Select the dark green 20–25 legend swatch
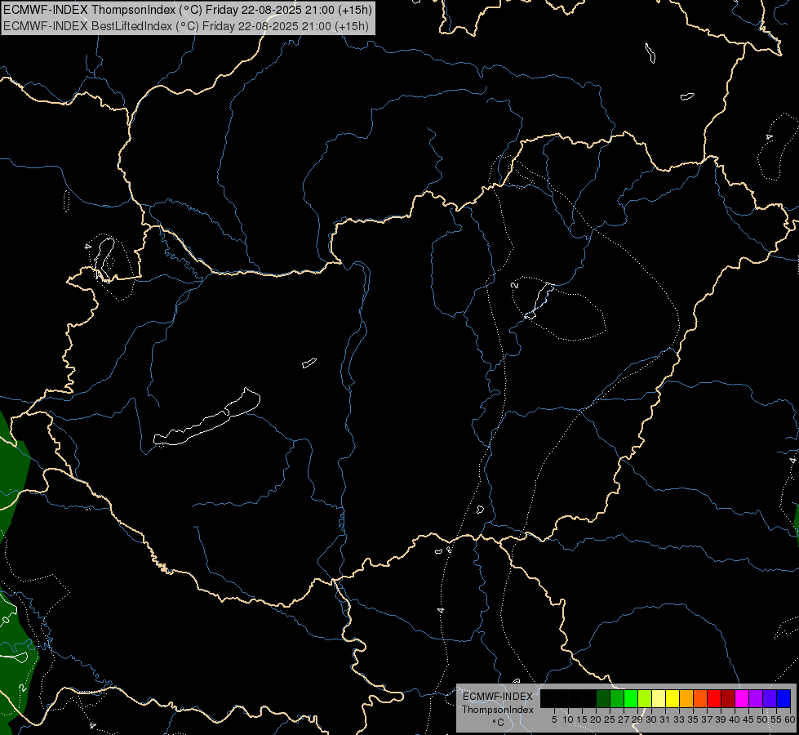The width and height of the screenshot is (799, 735). [x=603, y=698]
